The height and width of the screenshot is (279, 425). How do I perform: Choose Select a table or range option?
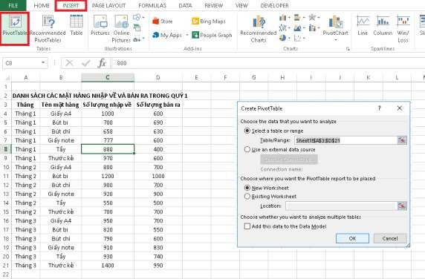tap(247, 131)
